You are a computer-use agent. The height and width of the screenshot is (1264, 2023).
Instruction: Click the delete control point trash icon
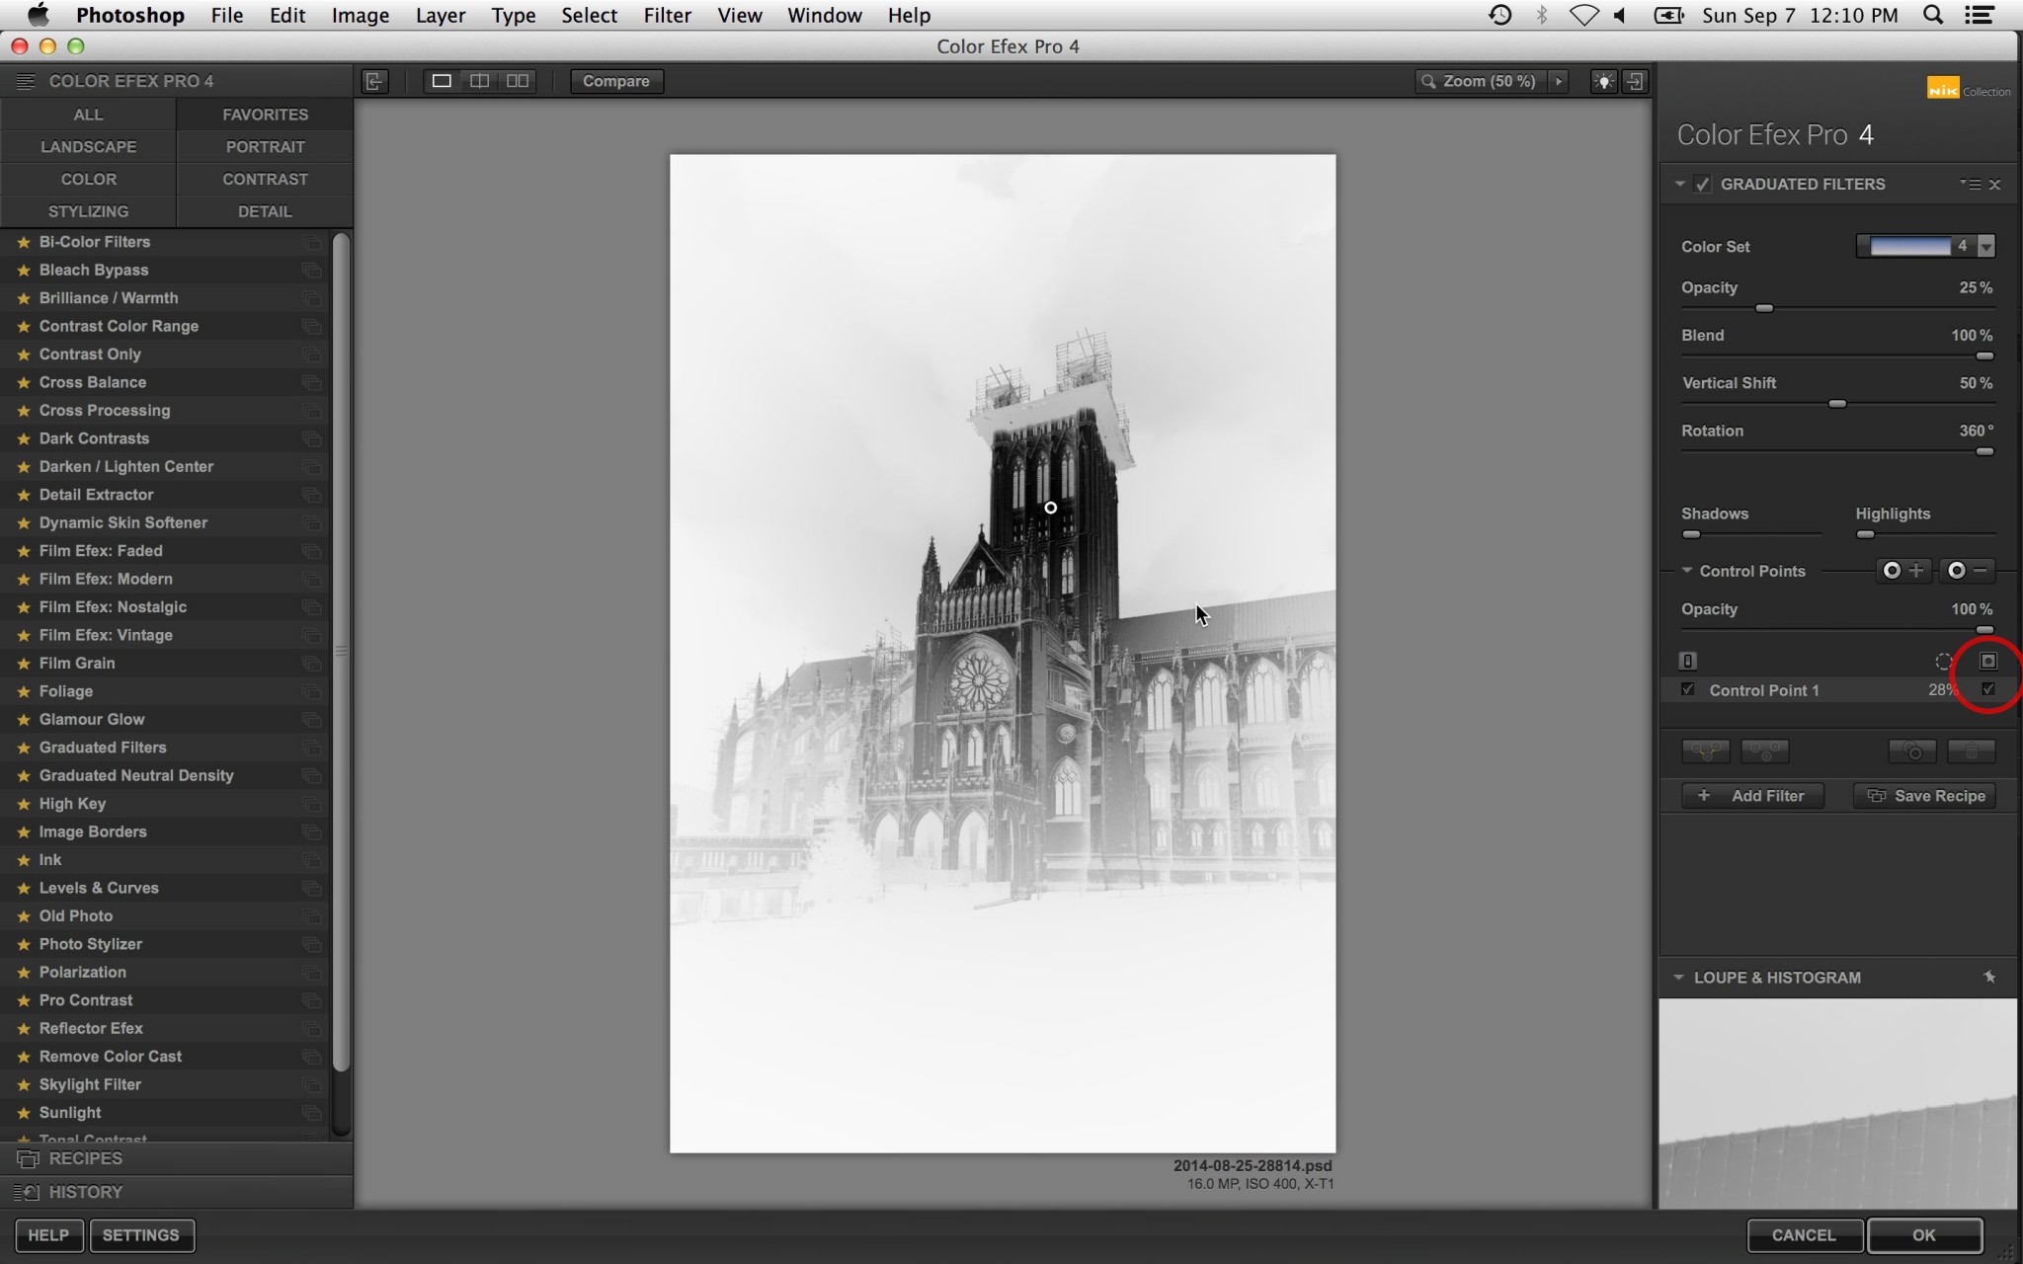click(x=1972, y=751)
